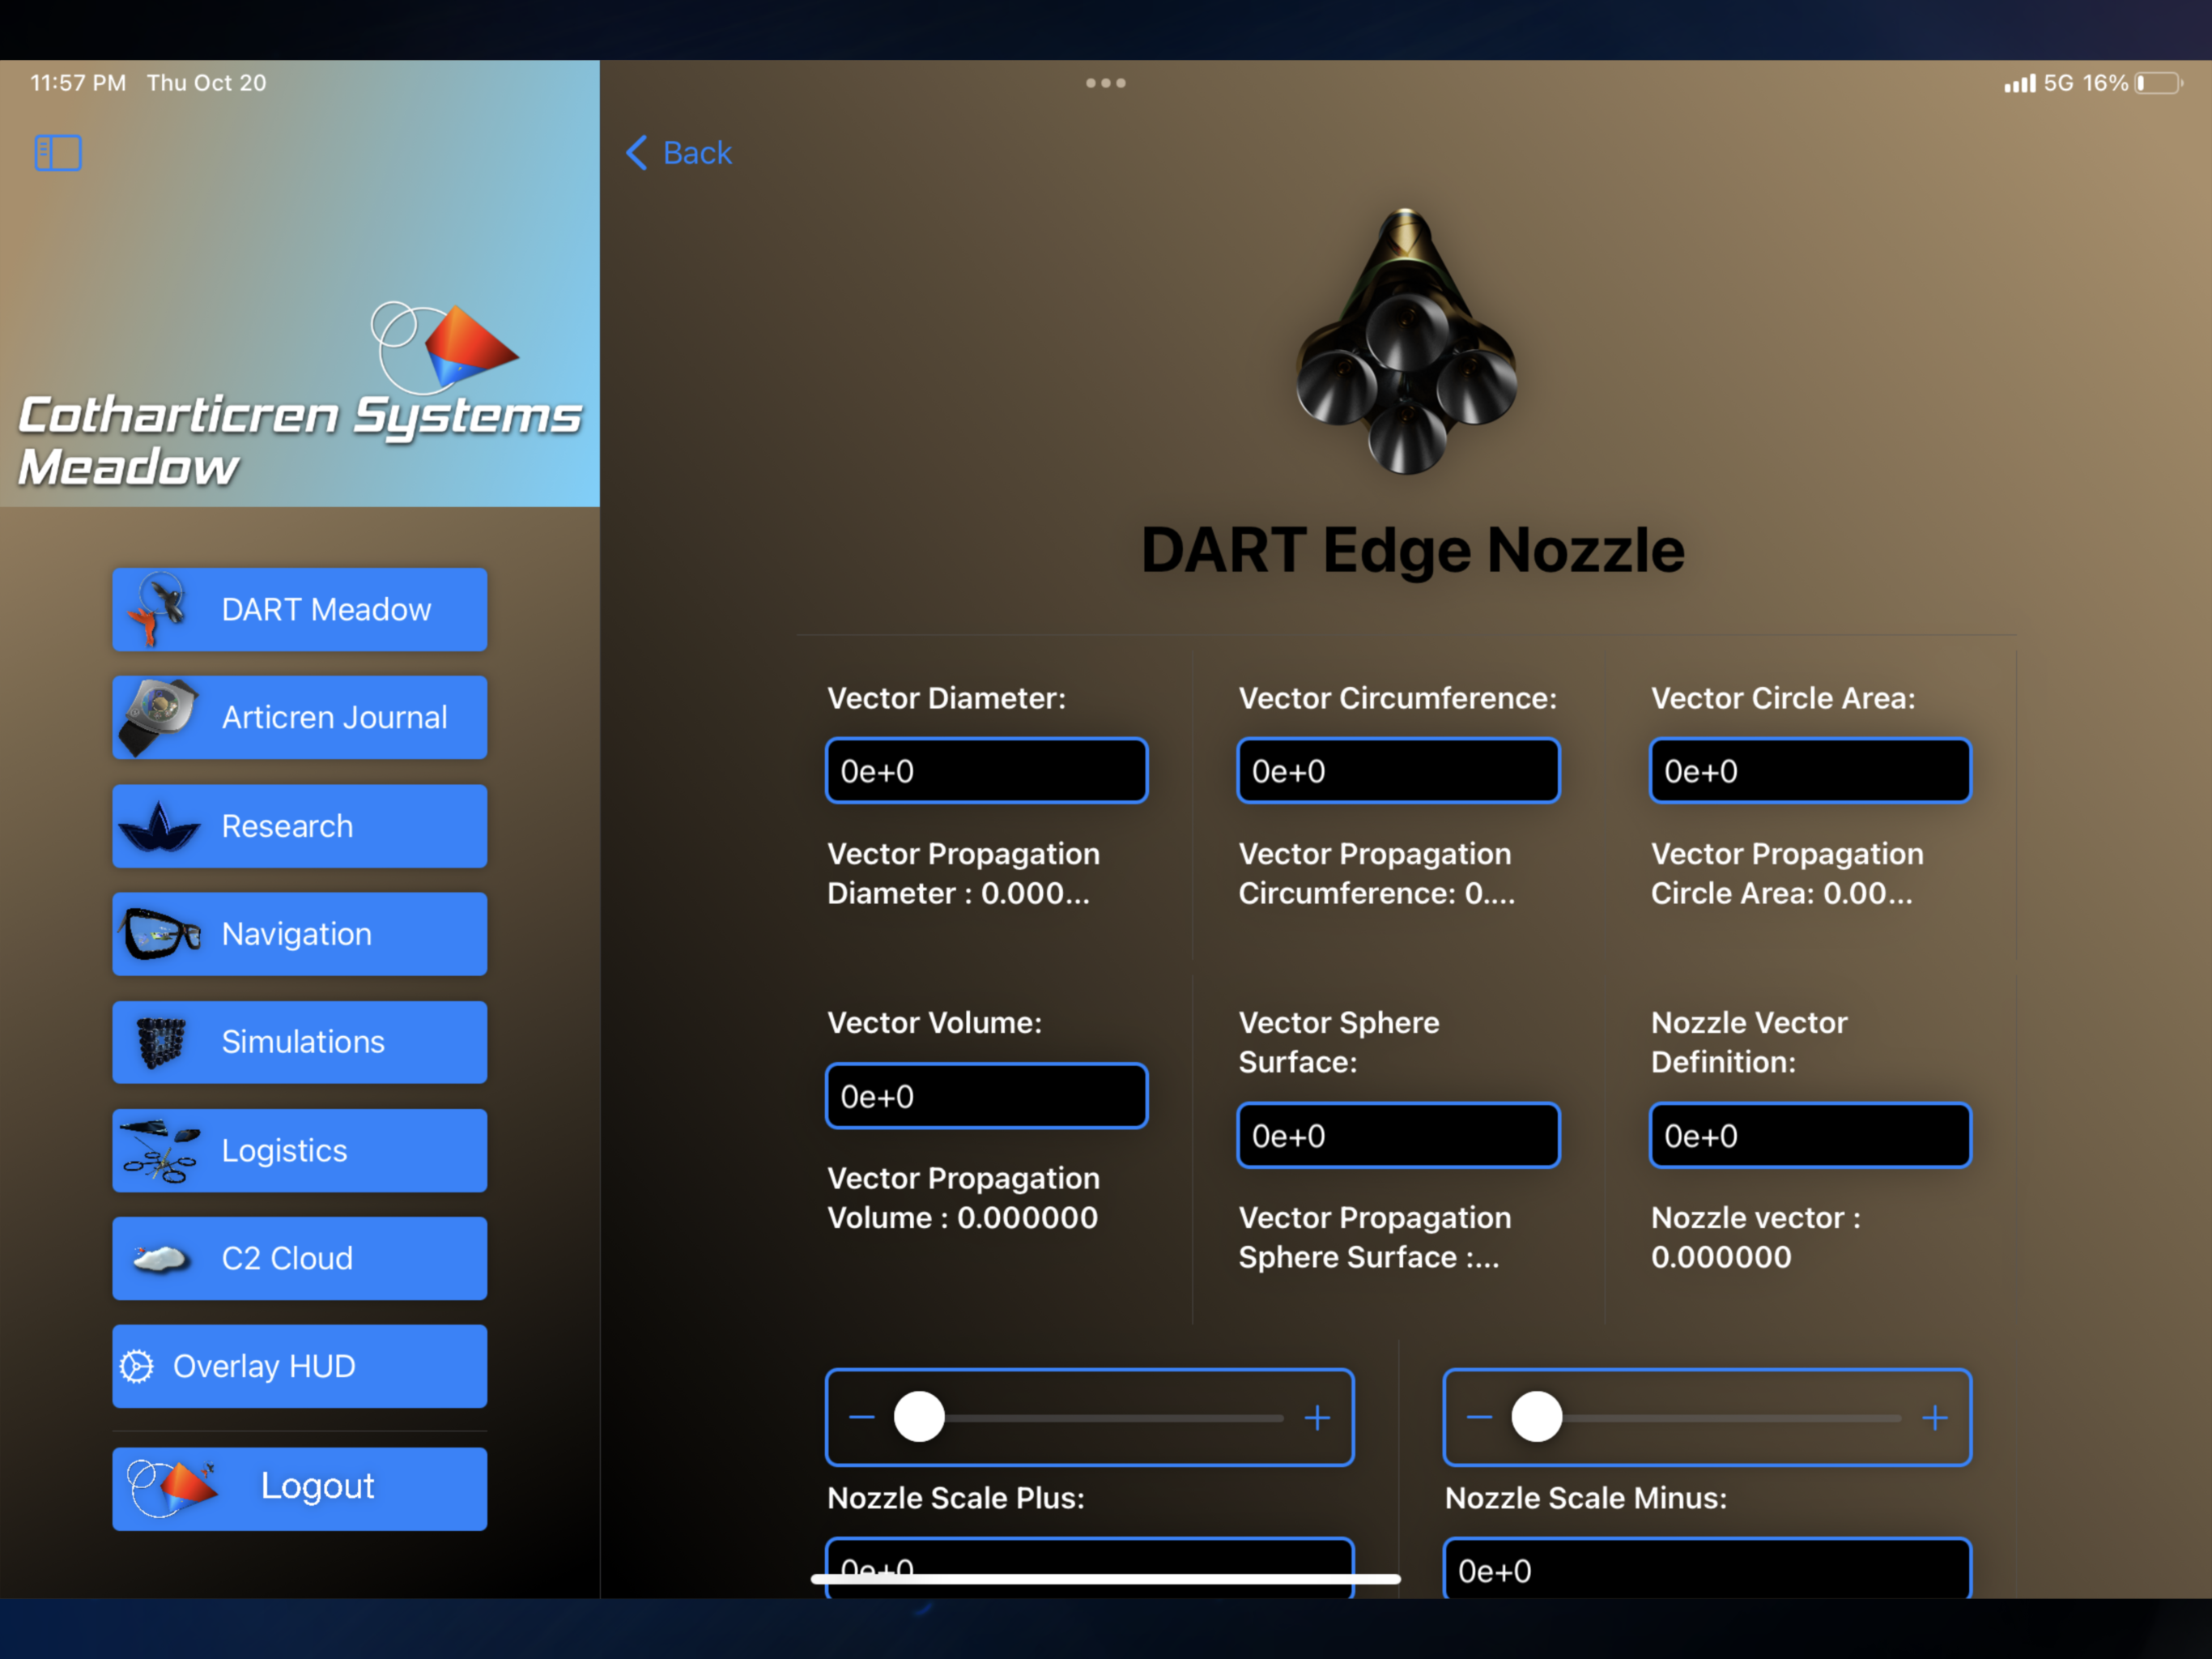Click the Nozzle Scale Minus slider knob
This screenshot has height=1659, width=2212.
pyautogui.click(x=1536, y=1417)
